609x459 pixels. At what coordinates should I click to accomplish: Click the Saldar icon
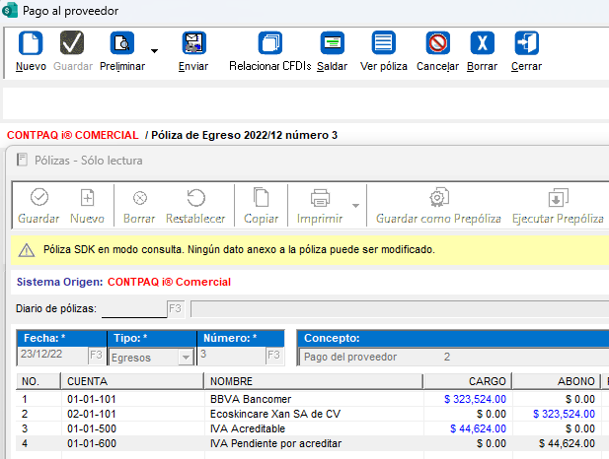coord(332,44)
